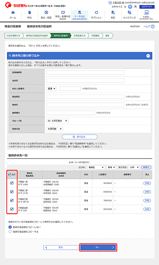
Task: Uncheck the 千葉銀一郎 row checkbox
Action: click(x=12, y=183)
